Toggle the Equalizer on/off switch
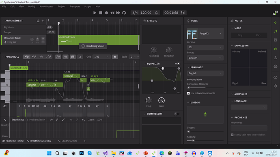280x157 pixels. 177,64
